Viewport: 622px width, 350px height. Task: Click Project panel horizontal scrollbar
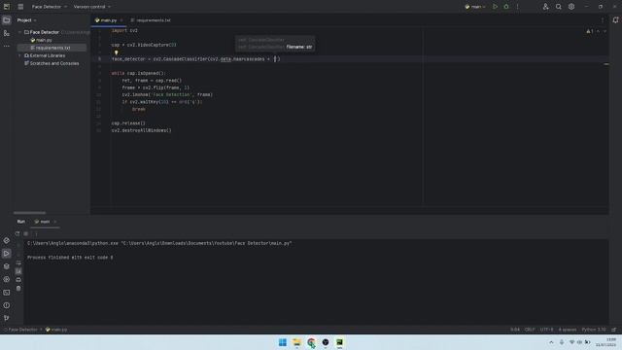tap(29, 213)
